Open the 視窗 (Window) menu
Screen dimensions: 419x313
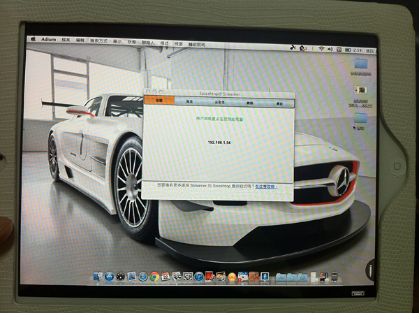point(179,44)
